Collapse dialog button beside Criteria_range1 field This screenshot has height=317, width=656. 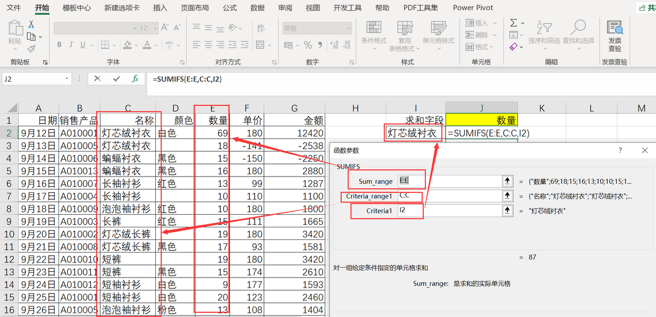[507, 196]
